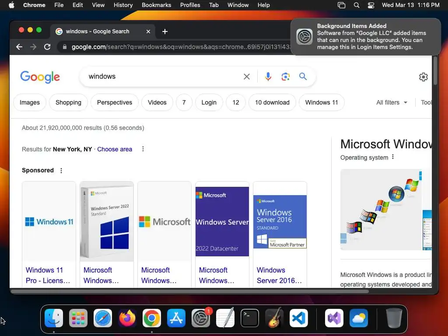The image size is (448, 336).
Task: Click the Background Items Added notification
Action: 366,37
